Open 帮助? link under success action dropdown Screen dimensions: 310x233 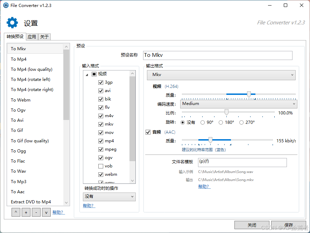coord(89,205)
